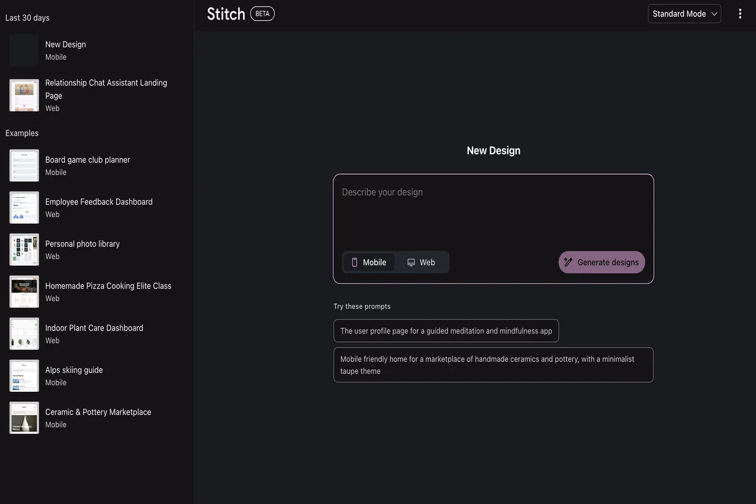Click the Stitch logo text
The height and width of the screenshot is (504, 756).
(x=226, y=14)
